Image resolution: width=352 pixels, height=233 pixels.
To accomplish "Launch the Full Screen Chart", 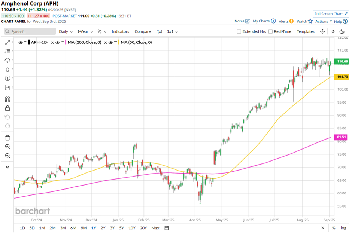I will tap(331, 14).
